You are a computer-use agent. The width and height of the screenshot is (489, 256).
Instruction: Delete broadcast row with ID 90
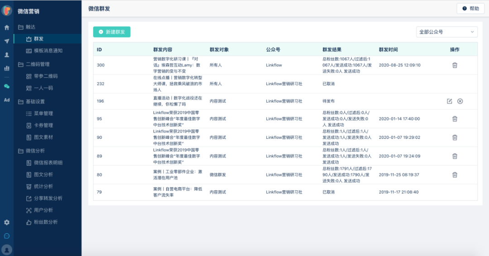point(455,137)
